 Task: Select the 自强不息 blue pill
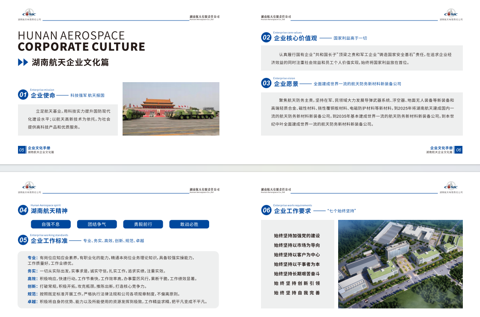[51, 224]
